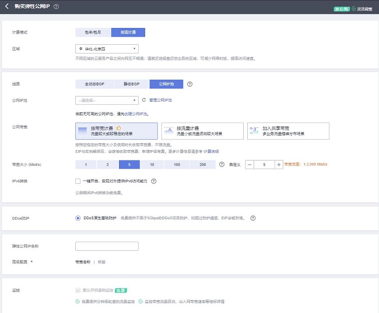Choose the 按流量计费 bandwidth option
The image size is (379, 313).
click(201, 131)
